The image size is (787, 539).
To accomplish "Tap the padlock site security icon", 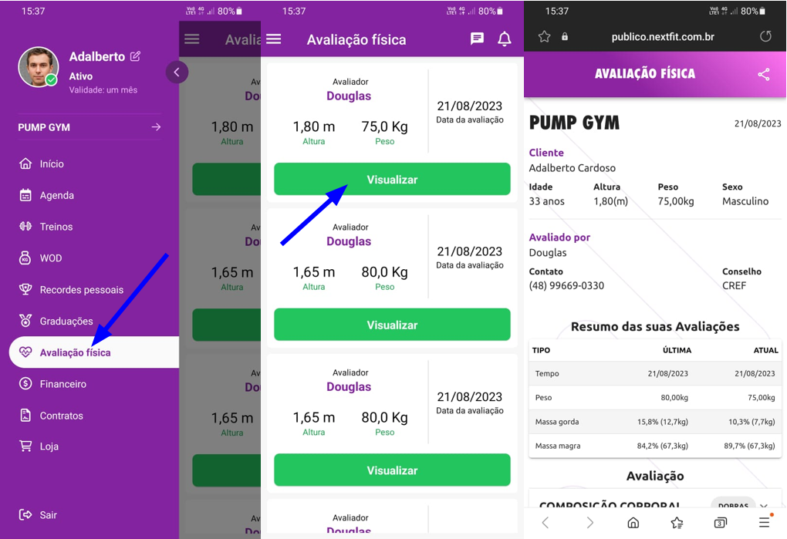I will [x=565, y=36].
